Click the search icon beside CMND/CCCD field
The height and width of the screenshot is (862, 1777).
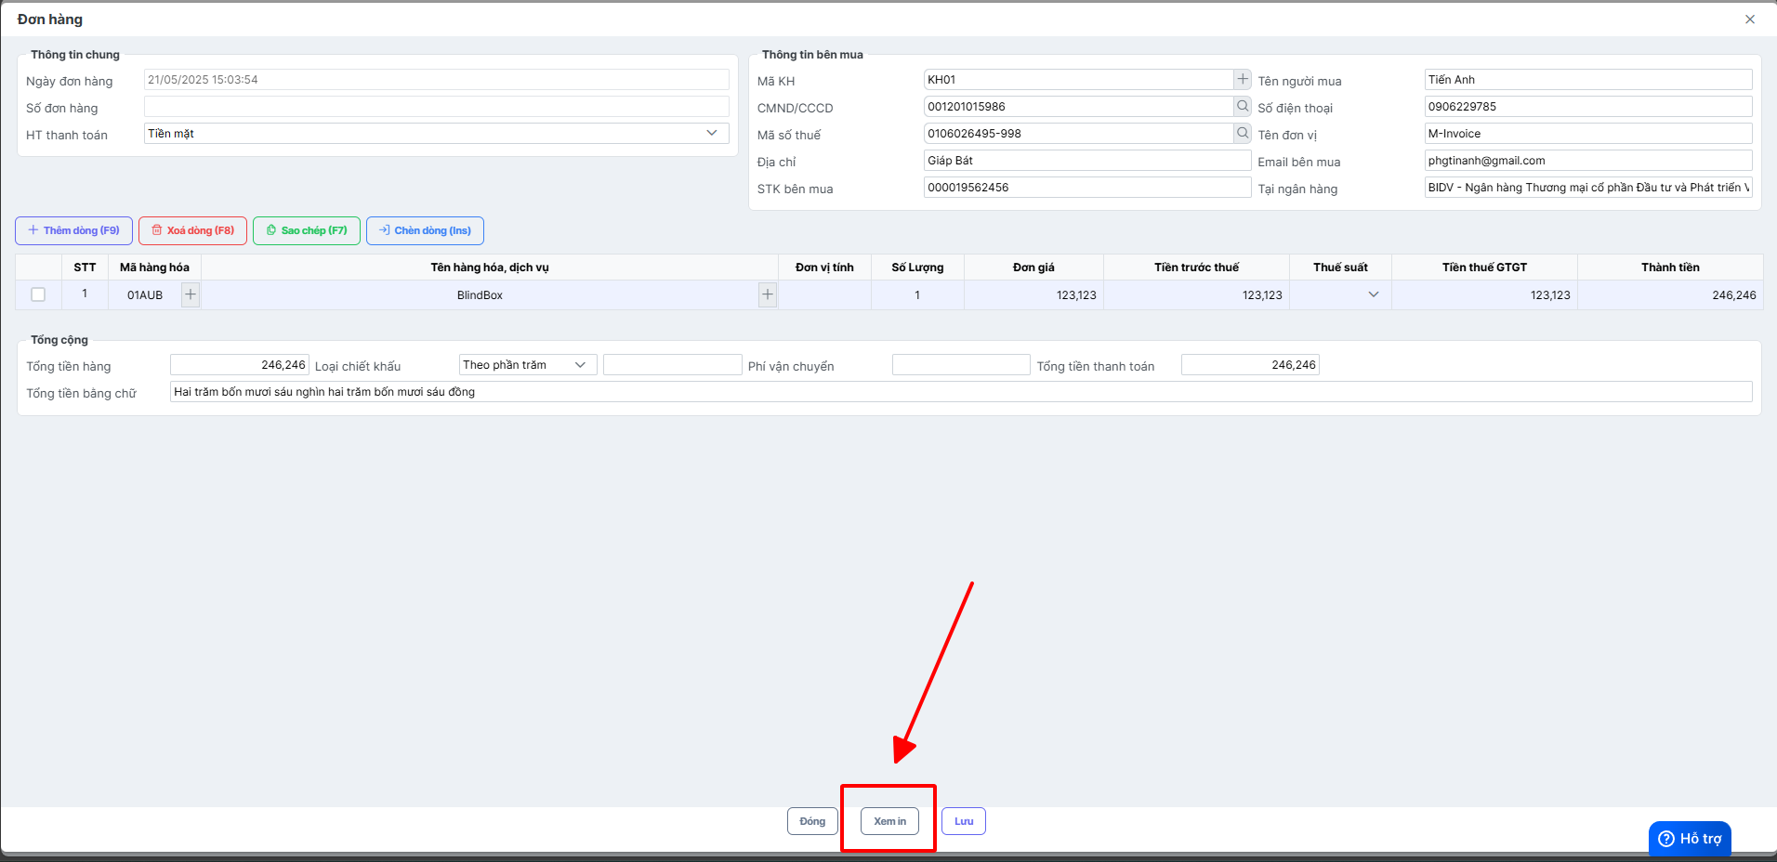[1243, 106]
